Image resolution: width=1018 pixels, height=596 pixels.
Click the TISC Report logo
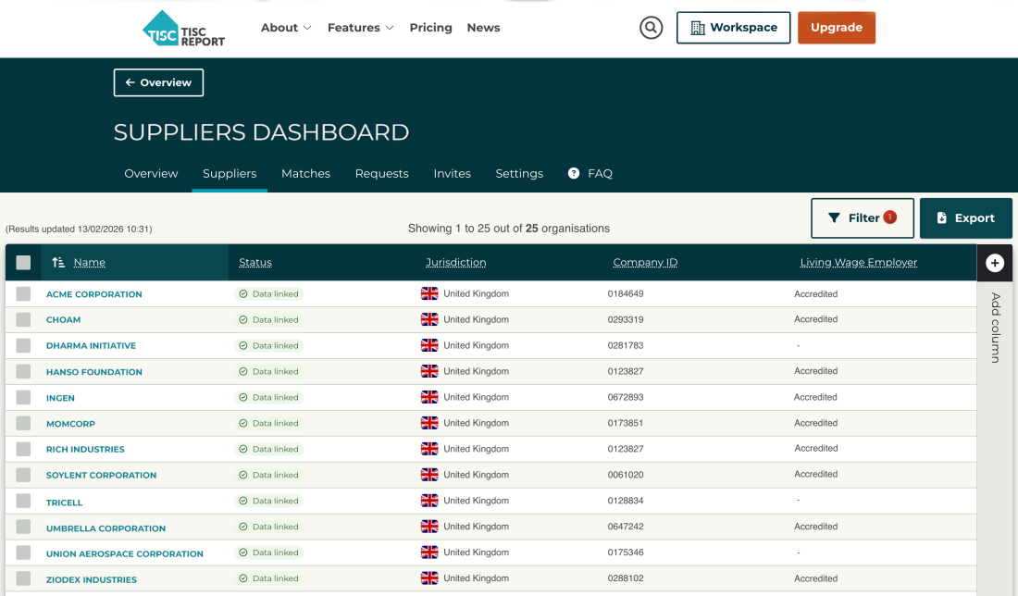coord(184,28)
